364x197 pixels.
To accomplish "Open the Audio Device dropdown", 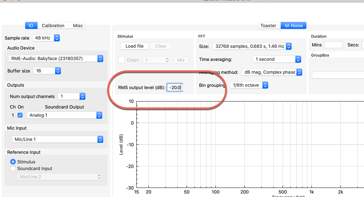I will tap(56, 58).
